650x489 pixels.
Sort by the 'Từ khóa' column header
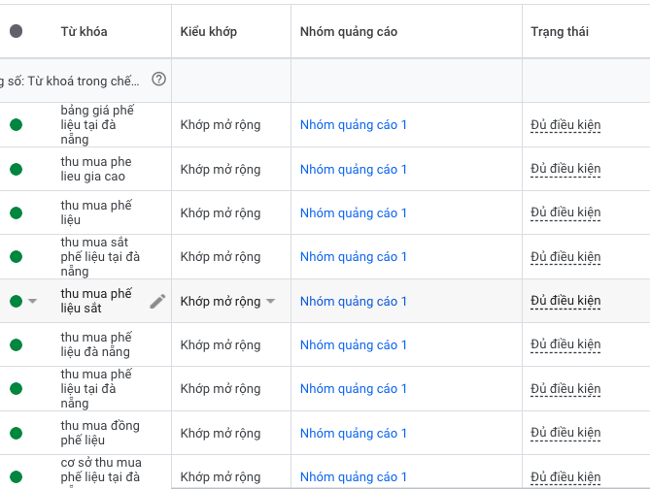click(x=84, y=32)
